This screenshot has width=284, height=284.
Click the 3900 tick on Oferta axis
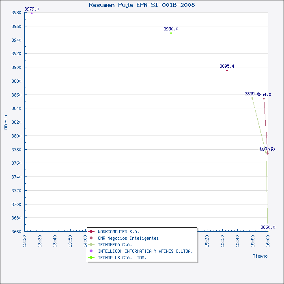click(15, 67)
